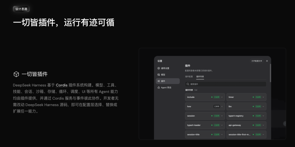The image size is (295, 147).
Task: Click the llm plugin name
Action: (x=230, y=106)
